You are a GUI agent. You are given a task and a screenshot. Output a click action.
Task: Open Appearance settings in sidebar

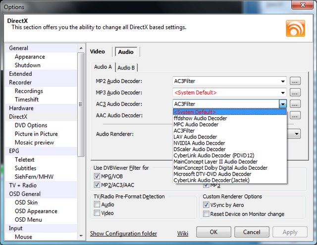41,57
